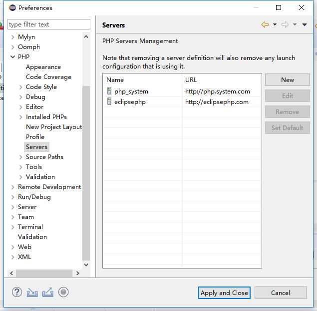Click the eclipsephp server icon
The height and width of the screenshot is (311, 317).
pos(109,101)
